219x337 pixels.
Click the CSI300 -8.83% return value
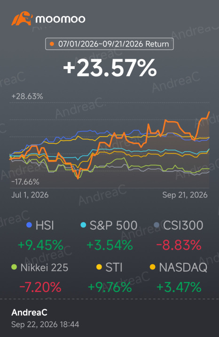click(179, 245)
